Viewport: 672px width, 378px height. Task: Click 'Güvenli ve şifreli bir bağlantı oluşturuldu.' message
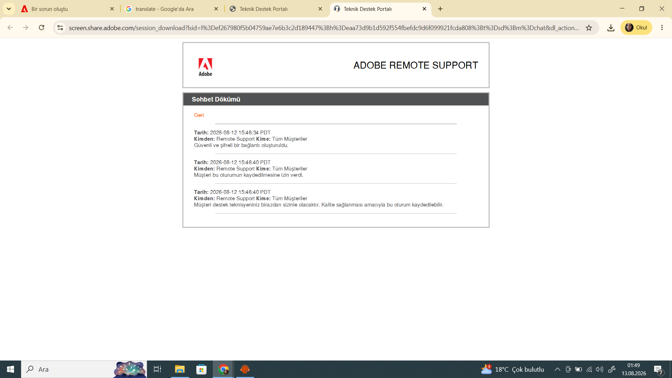[241, 145]
